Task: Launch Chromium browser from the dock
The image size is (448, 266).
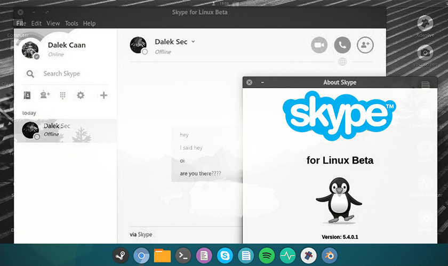Action: coord(141,255)
